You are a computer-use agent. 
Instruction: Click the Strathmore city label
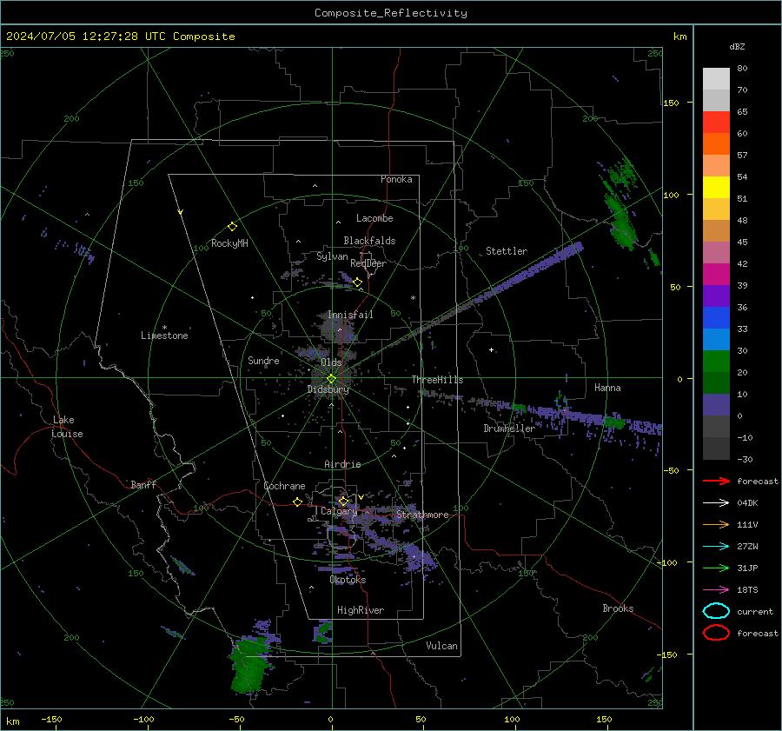422,515
